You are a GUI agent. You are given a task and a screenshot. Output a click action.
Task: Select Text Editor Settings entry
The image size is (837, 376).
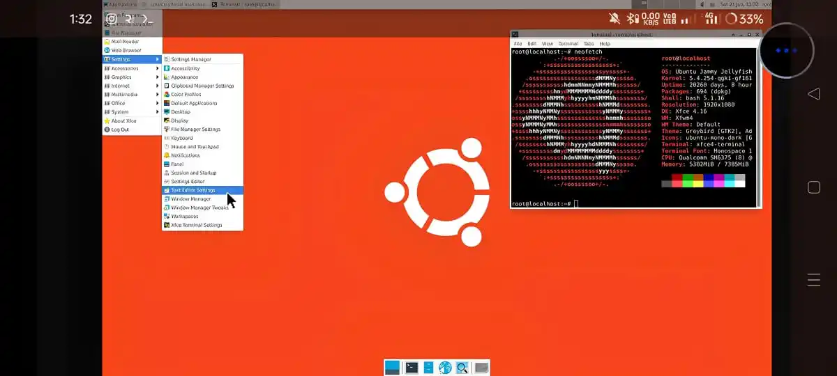click(x=202, y=190)
